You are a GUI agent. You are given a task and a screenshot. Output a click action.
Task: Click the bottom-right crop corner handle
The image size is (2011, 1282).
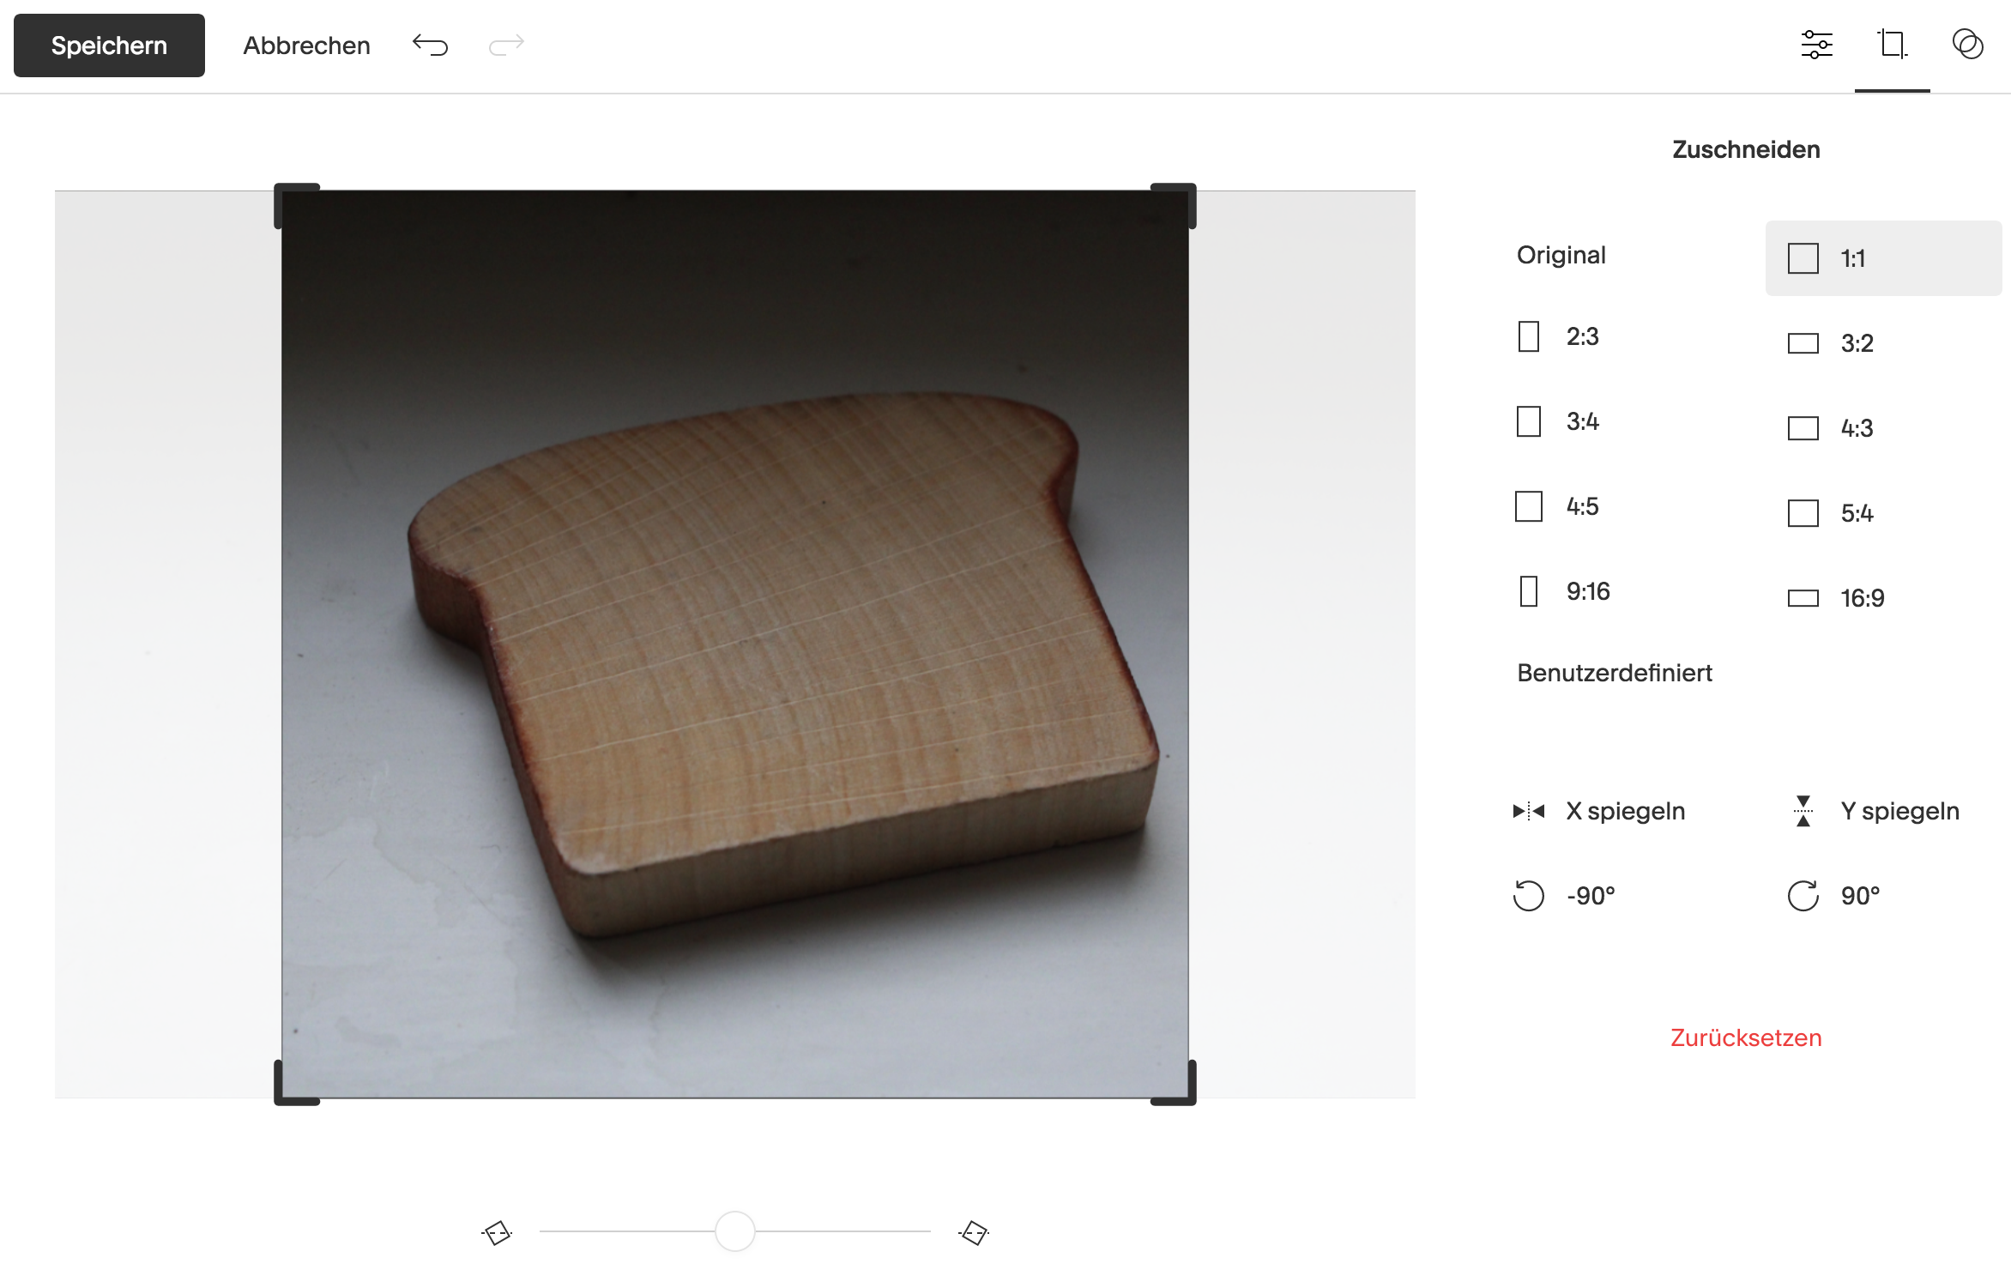click(x=1174, y=1083)
